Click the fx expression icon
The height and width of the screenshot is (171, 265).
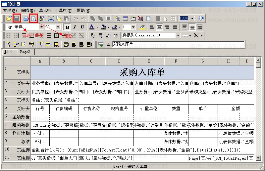coord(109,44)
